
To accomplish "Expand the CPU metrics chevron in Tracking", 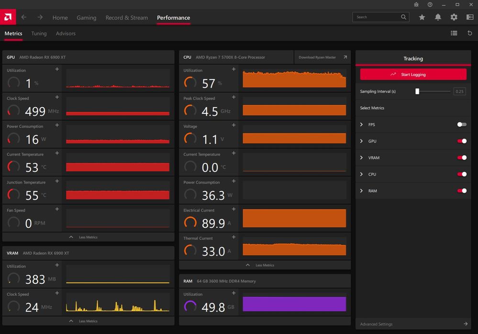I will pos(362,174).
